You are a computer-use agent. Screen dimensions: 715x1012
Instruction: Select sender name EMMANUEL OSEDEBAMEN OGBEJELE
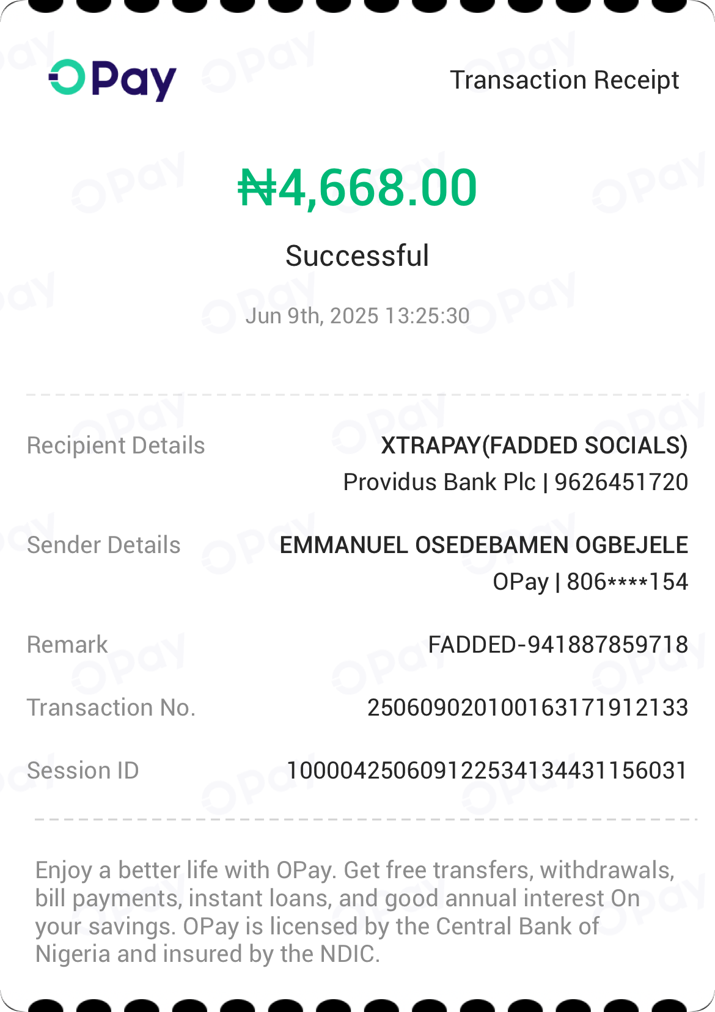point(483,545)
